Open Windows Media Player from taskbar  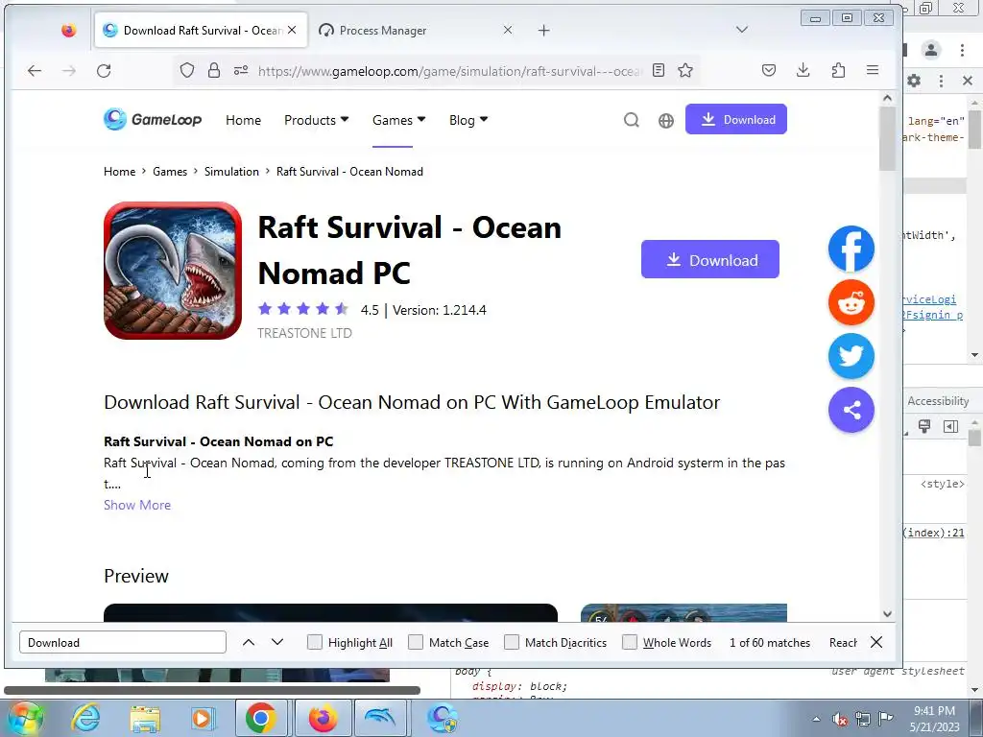tap(203, 718)
